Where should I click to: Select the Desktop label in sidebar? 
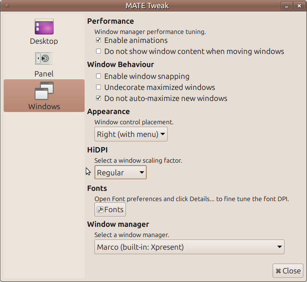point(44,41)
